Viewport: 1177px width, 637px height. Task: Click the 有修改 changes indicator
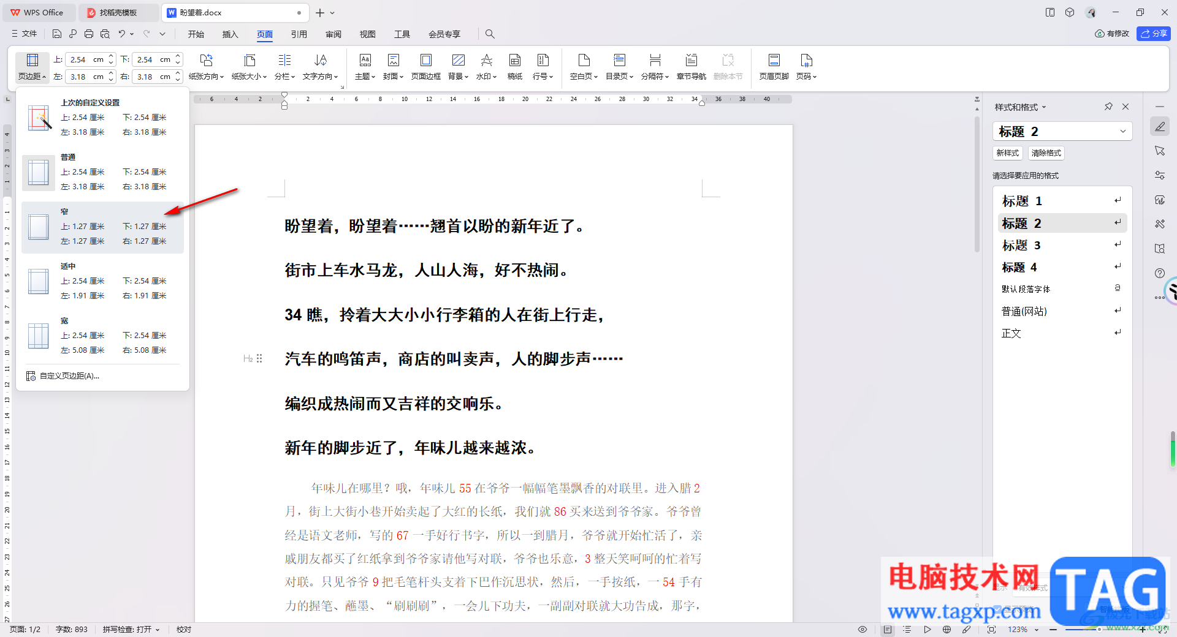[x=1112, y=34]
